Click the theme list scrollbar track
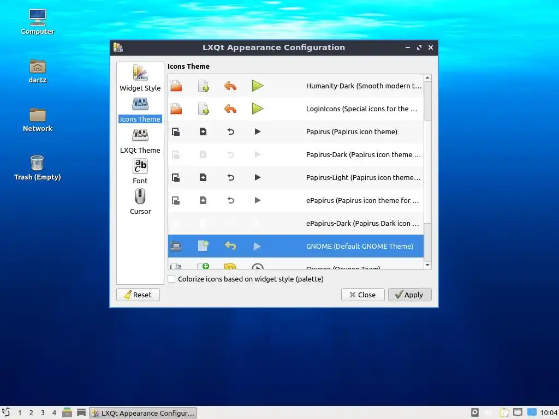559x419 pixels. coord(427,171)
